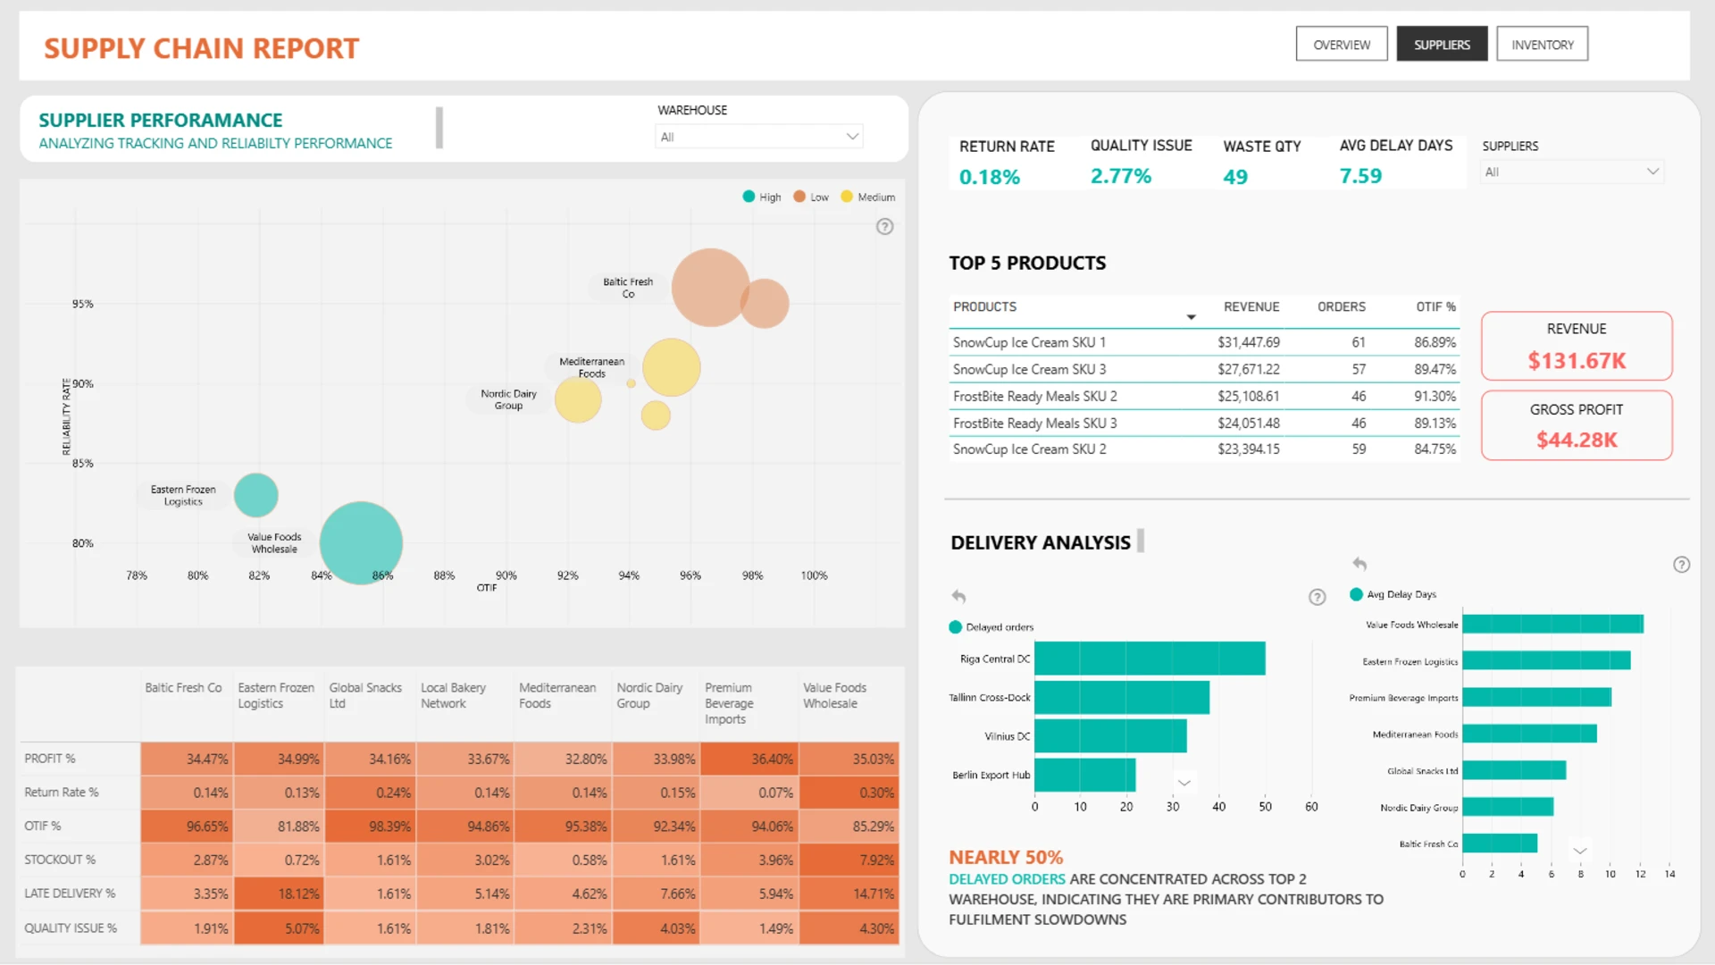Screen dimensions: 1715x965
Task: Click the Riga Central DC delayed orders bar
Action: point(1150,659)
